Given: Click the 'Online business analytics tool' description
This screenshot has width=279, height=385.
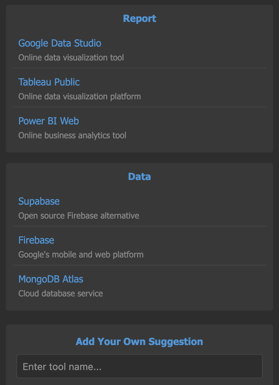Looking at the screenshot, I should click(72, 135).
